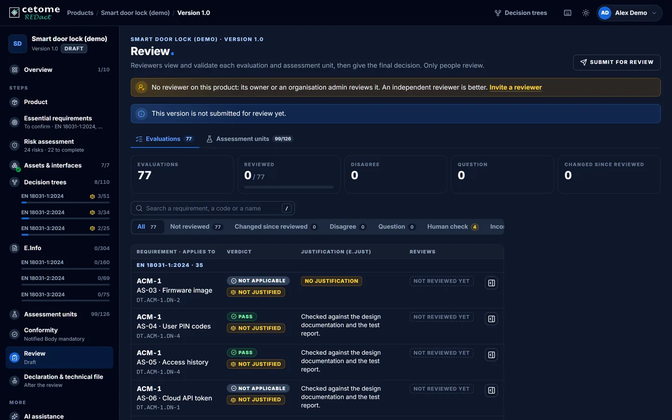672x420 pixels.
Task: Filter by Disagree
Action: [348, 227]
